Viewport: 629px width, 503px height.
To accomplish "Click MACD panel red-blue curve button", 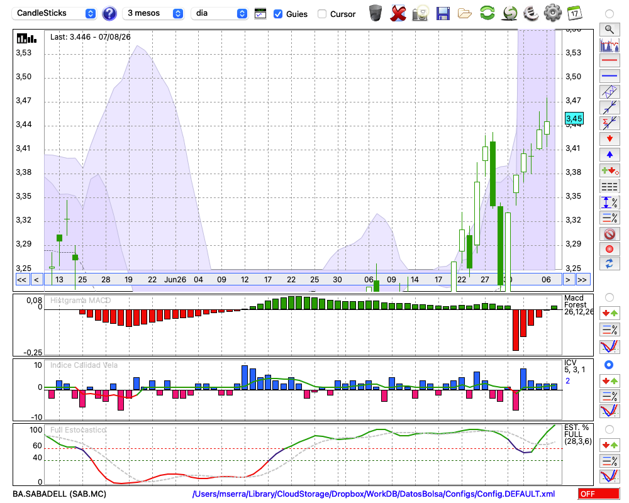I will point(610,346).
